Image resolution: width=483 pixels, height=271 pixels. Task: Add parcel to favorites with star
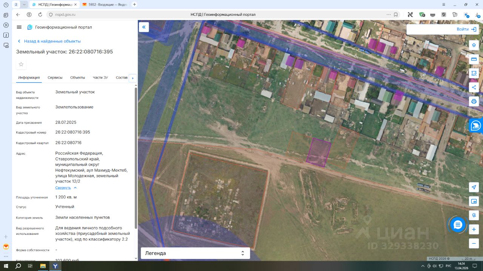point(21,64)
